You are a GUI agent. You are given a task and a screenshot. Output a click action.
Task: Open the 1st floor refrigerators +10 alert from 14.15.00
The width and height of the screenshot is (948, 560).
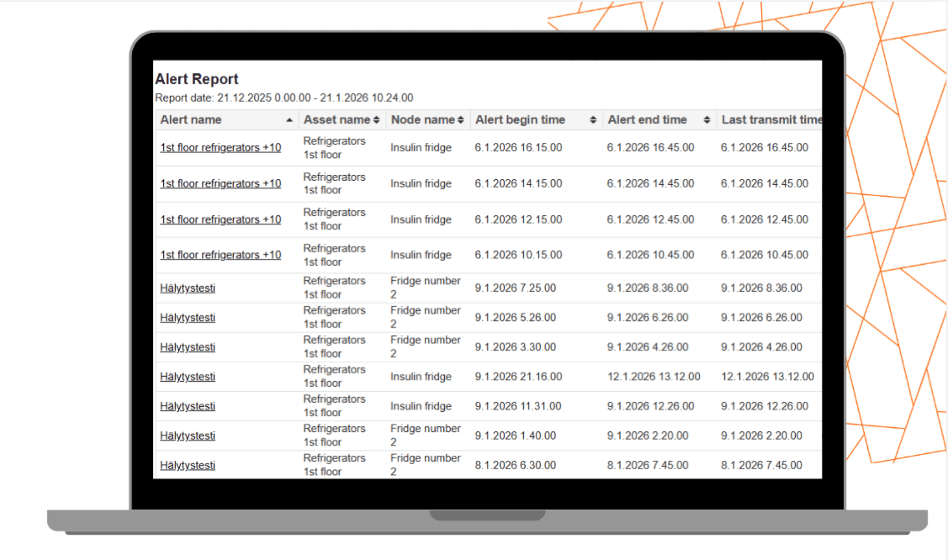pyautogui.click(x=220, y=183)
